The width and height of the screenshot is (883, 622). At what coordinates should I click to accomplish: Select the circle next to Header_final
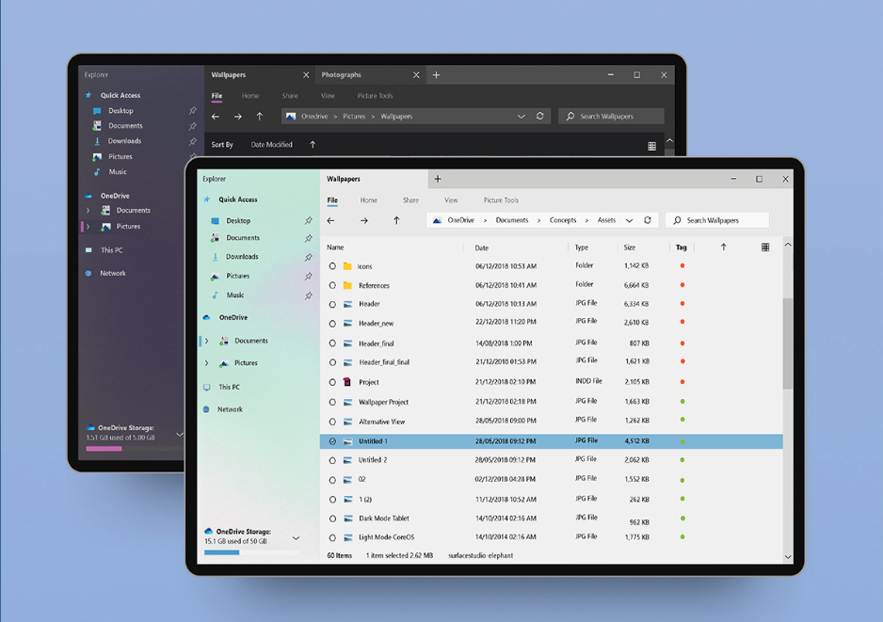point(331,343)
